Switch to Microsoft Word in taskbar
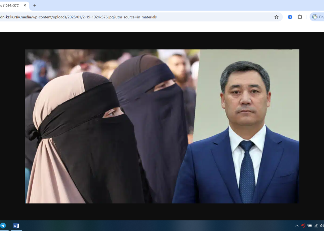 click(16, 226)
